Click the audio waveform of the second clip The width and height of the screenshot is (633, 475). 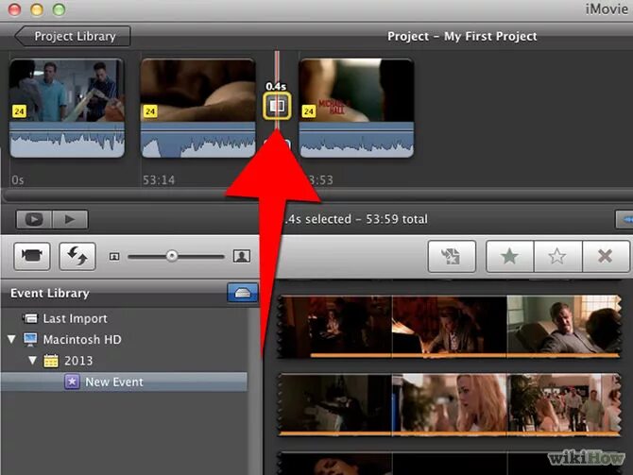197,140
